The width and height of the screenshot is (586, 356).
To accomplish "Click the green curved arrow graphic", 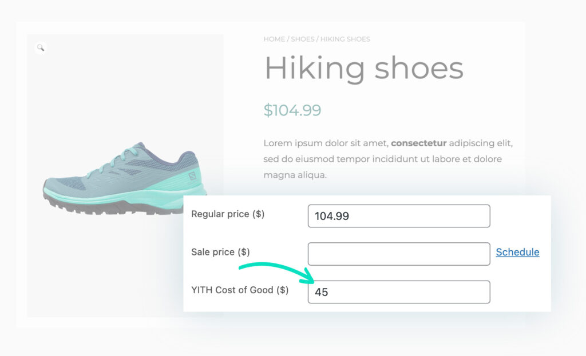I will pyautogui.click(x=277, y=273).
